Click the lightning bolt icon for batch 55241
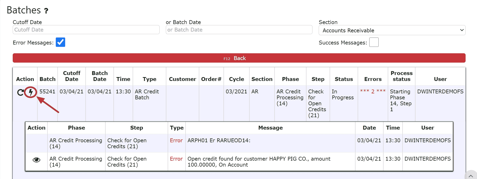The height and width of the screenshot is (179, 477). pos(31,92)
